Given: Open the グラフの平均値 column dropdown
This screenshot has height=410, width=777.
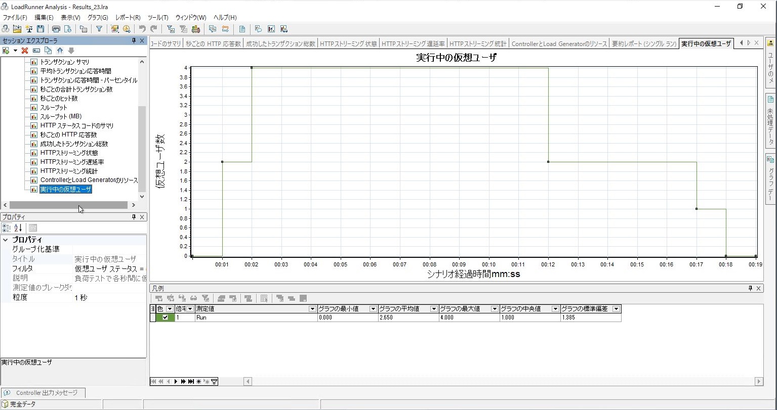Looking at the screenshot, I should pos(434,309).
